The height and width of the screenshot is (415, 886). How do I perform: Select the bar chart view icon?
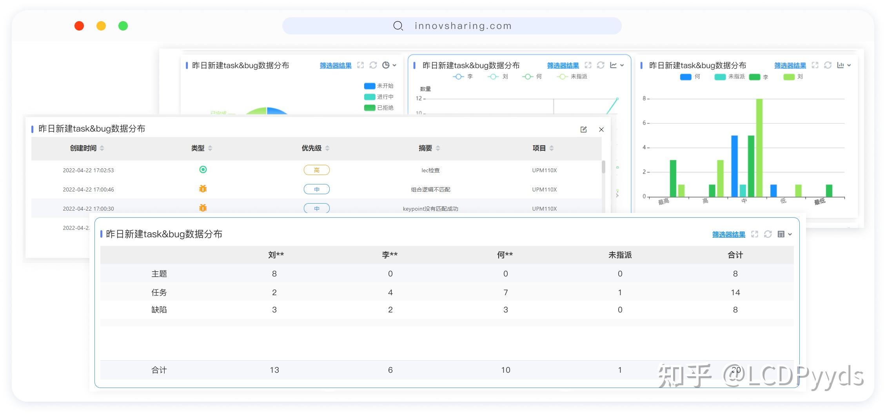pyautogui.click(x=841, y=65)
